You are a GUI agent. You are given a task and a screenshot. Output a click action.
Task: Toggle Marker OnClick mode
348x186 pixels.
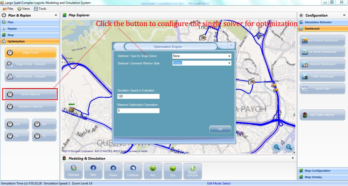192,171
